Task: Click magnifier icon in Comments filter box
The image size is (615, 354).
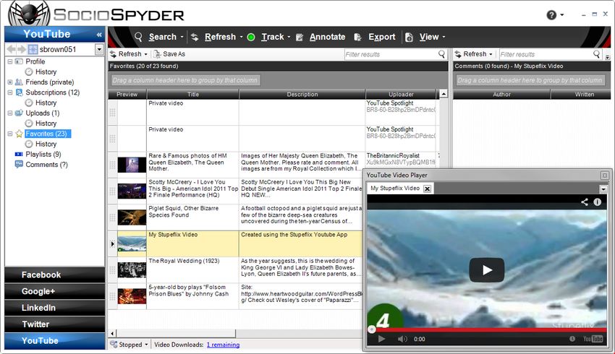Action: coord(597,54)
